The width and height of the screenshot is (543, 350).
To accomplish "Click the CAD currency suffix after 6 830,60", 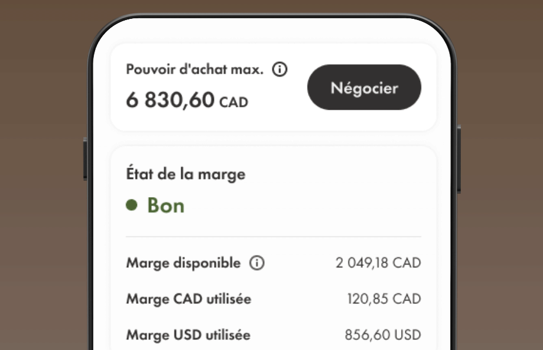I will (234, 102).
